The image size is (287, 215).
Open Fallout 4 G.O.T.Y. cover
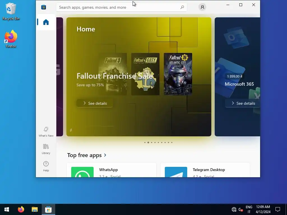tap(145, 74)
